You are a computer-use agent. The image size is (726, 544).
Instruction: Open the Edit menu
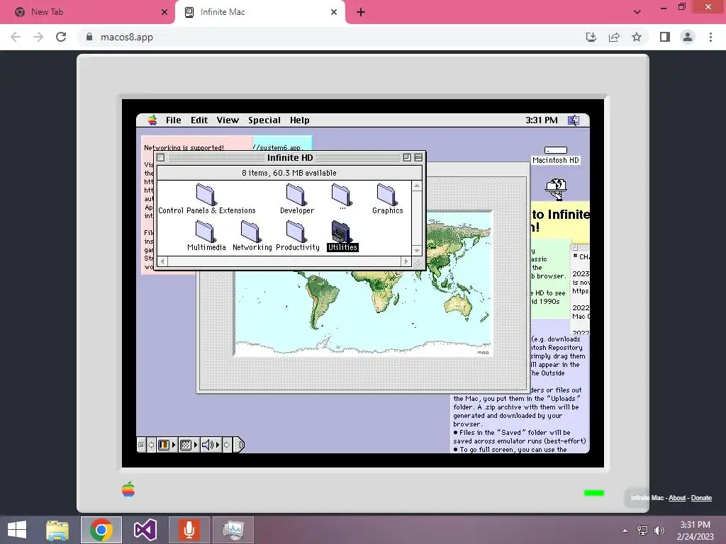pos(199,120)
